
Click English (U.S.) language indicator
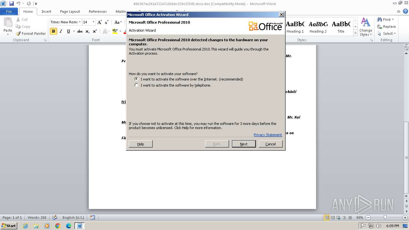73,218
